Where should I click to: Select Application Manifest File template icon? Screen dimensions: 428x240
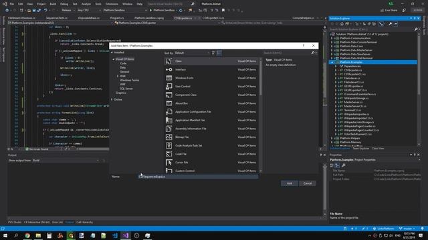(169, 120)
